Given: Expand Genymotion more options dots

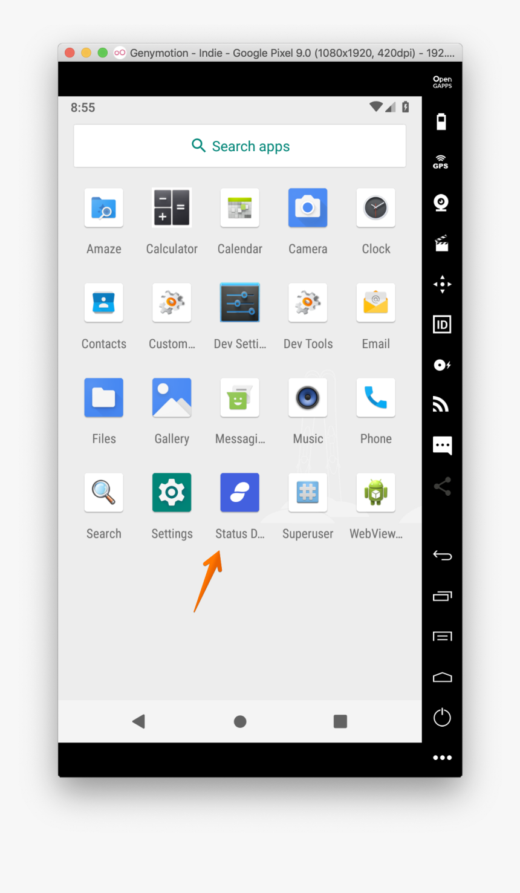Looking at the screenshot, I should click(x=442, y=758).
